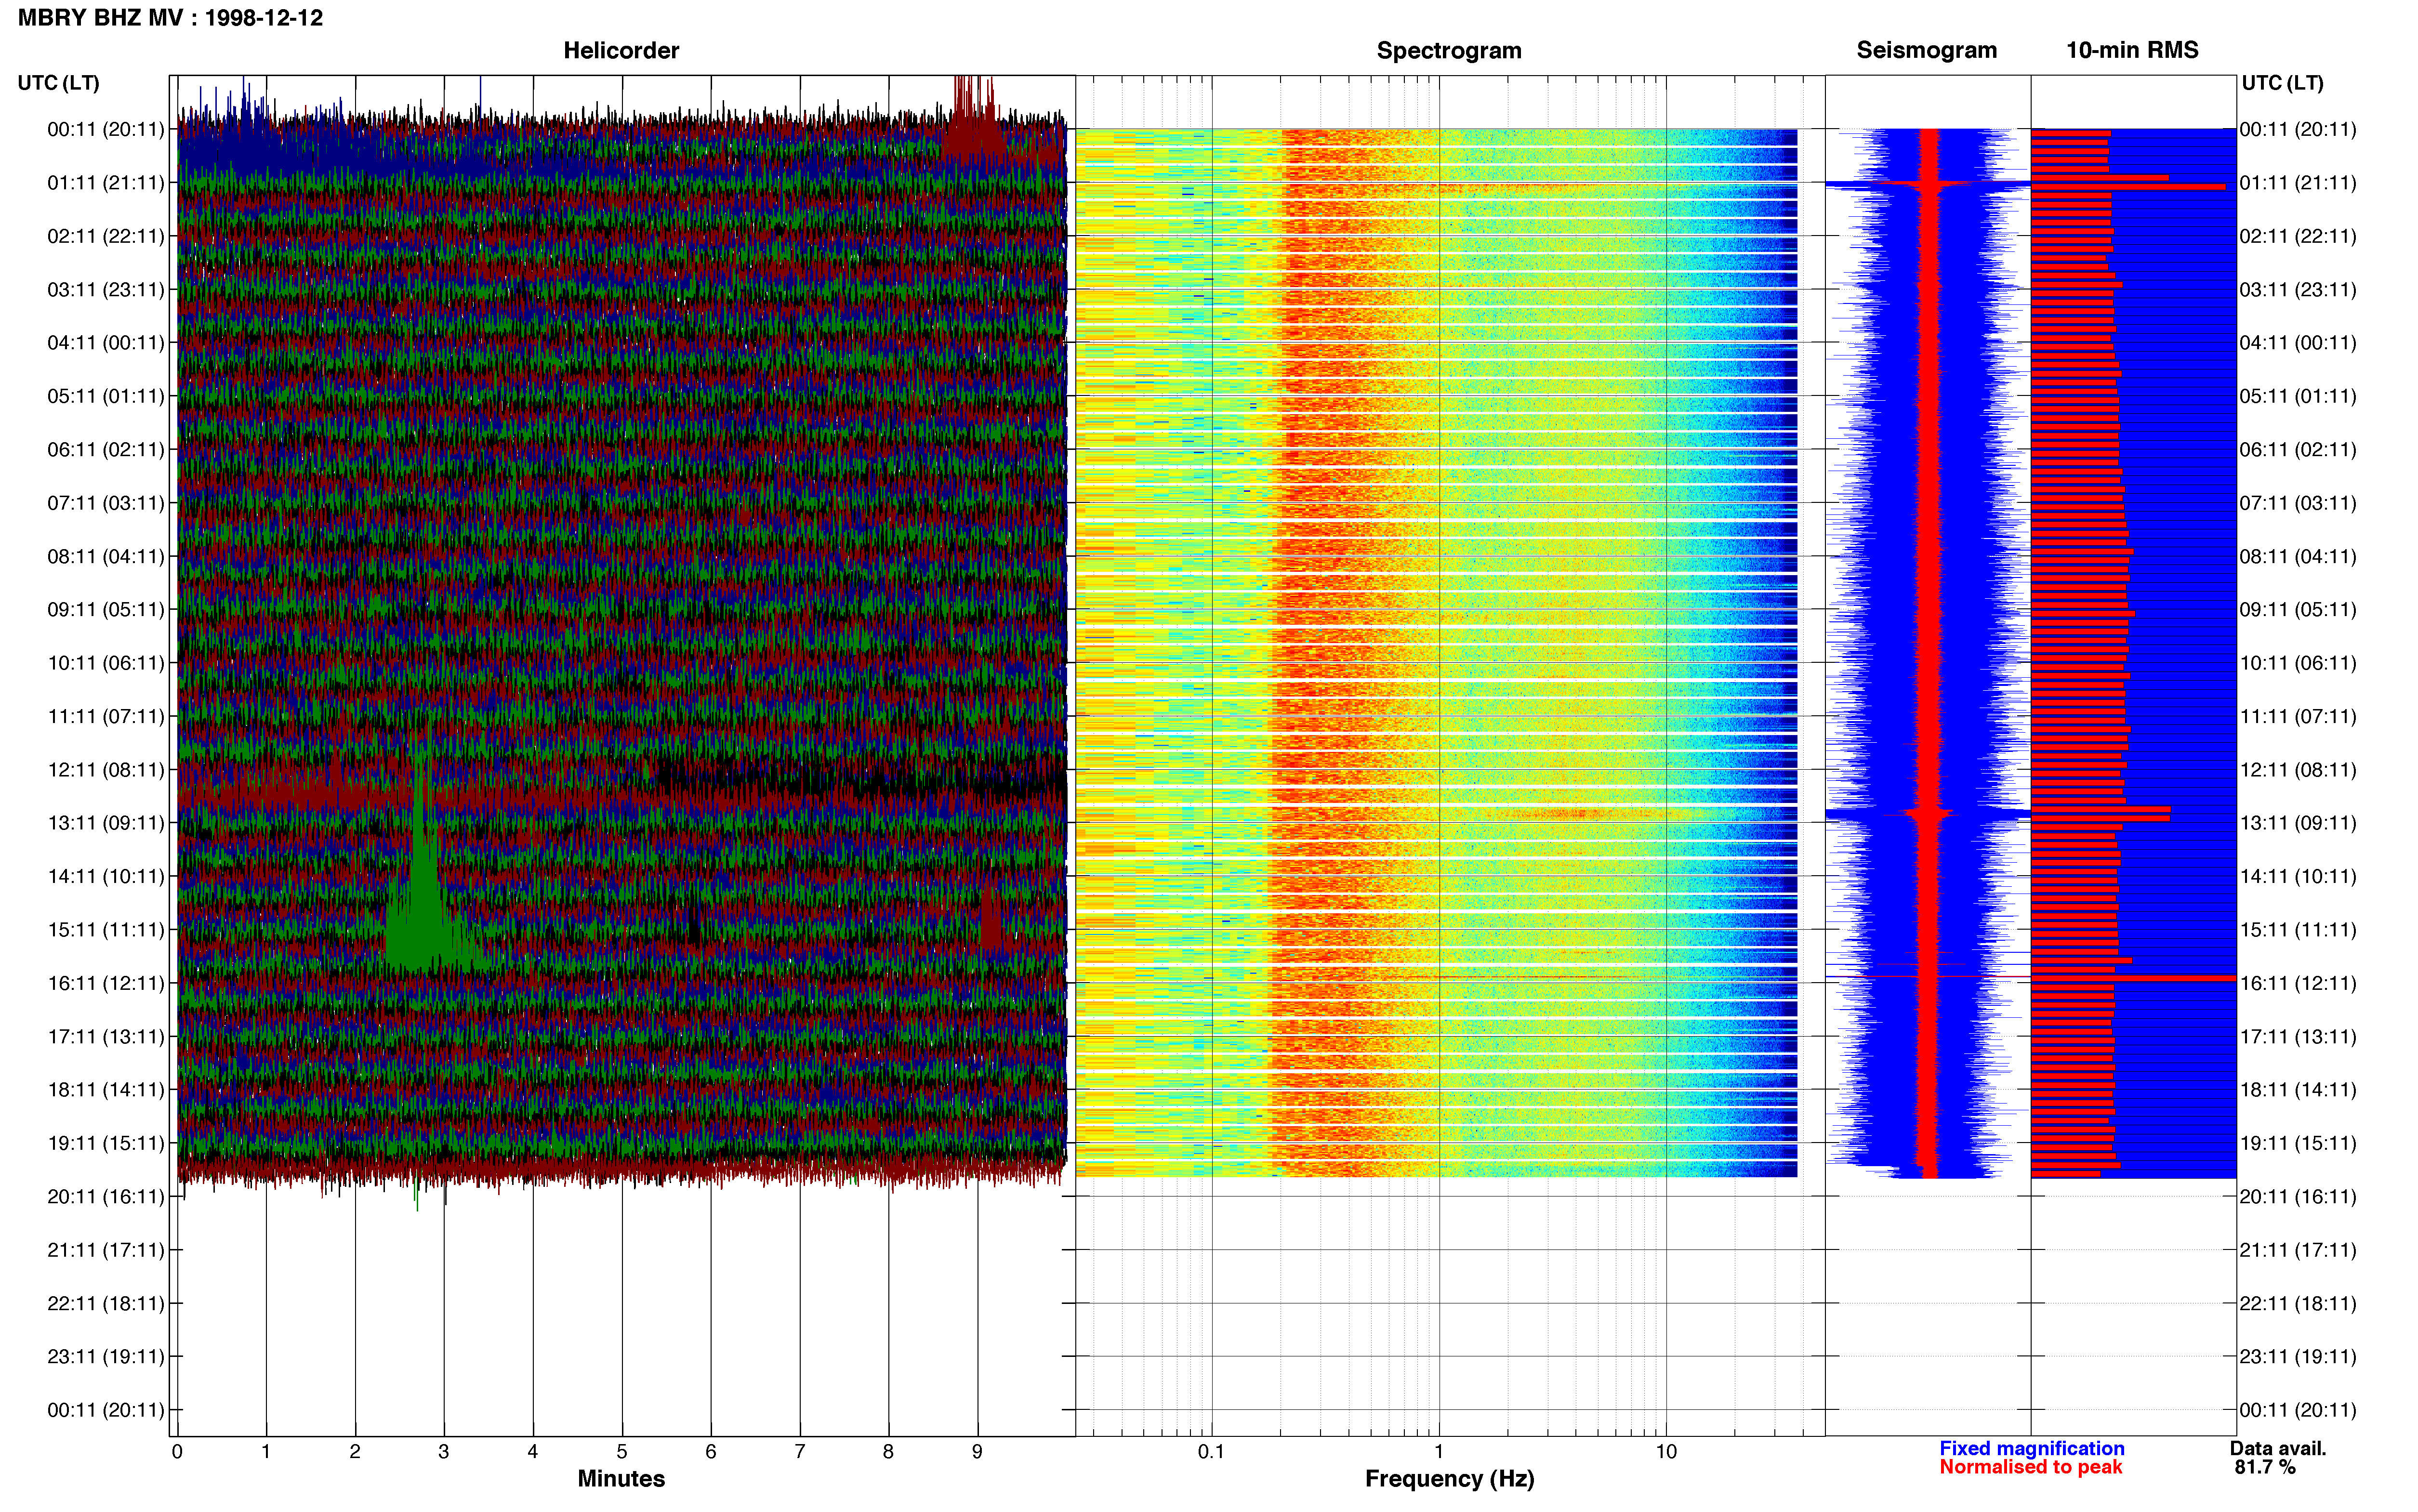Click left-axis time label 10:11 (06:11)
The image size is (2418, 1512).
point(106,663)
